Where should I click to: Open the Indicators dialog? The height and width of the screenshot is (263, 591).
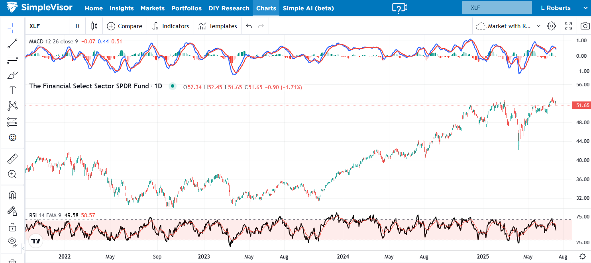[171, 26]
